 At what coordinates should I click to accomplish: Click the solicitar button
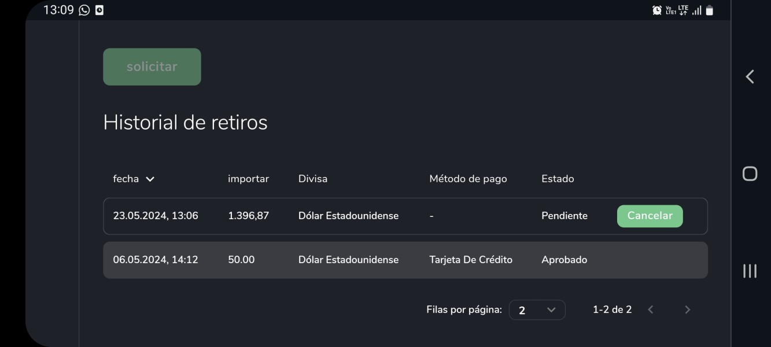coord(152,67)
